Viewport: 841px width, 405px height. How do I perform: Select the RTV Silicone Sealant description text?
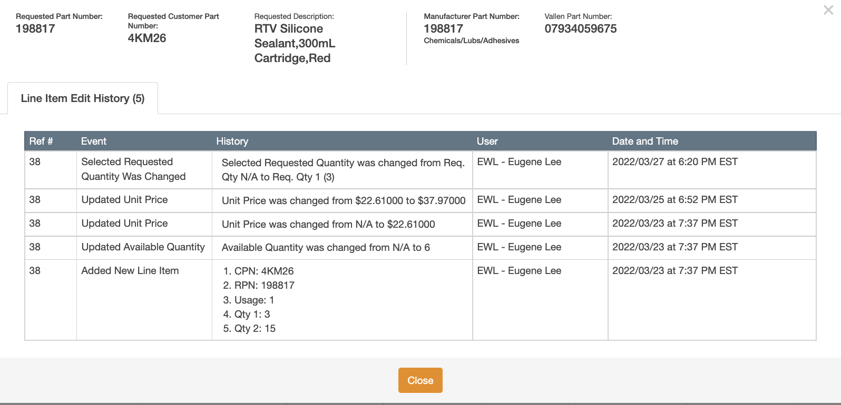point(294,43)
